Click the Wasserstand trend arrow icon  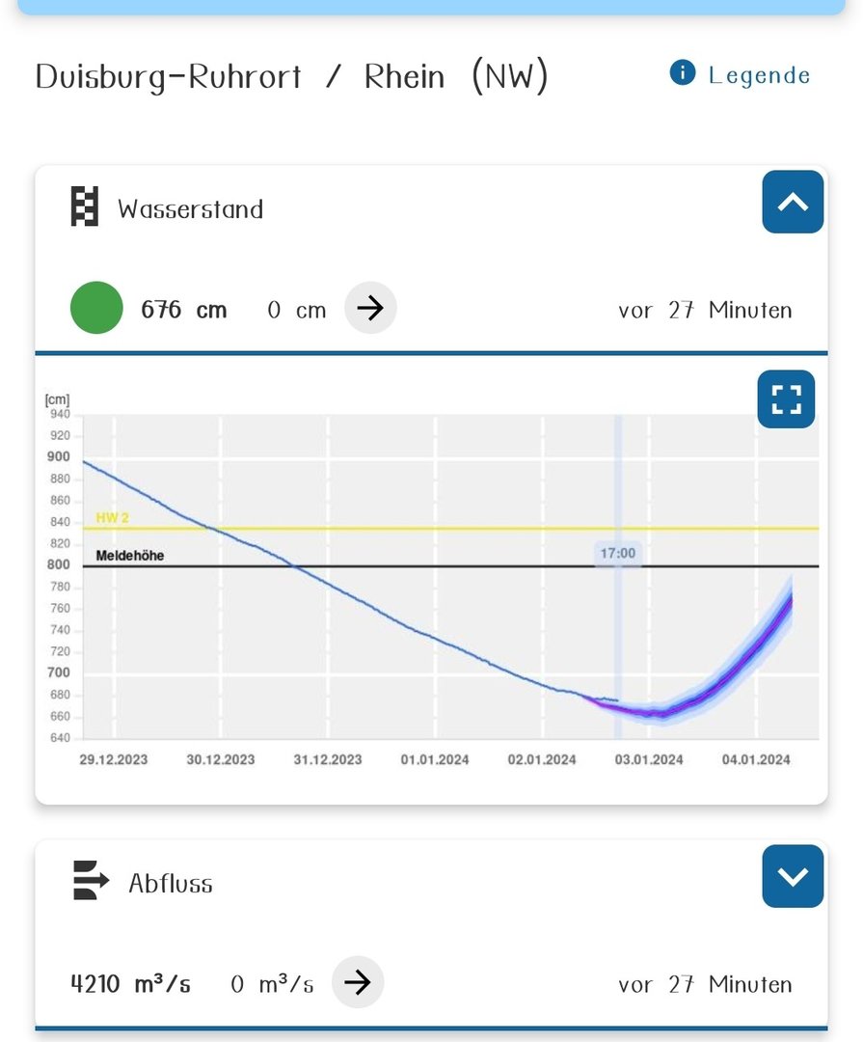coord(370,309)
